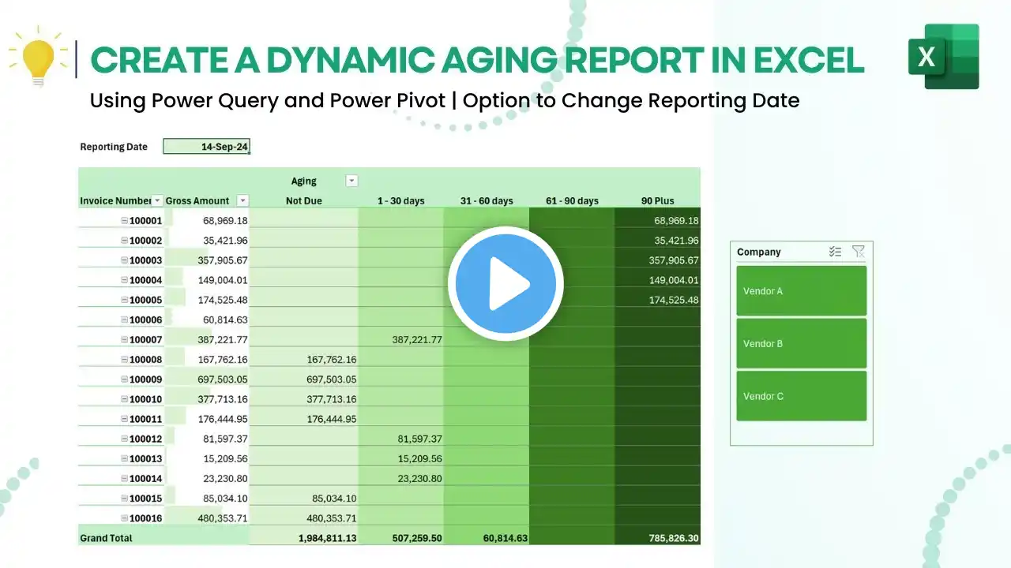Screen dimensions: 1011x568
Task: Collapse invoice 100016 row
Action: (124, 518)
